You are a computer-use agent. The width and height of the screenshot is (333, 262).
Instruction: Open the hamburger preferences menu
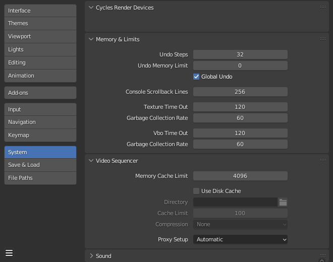[9, 253]
